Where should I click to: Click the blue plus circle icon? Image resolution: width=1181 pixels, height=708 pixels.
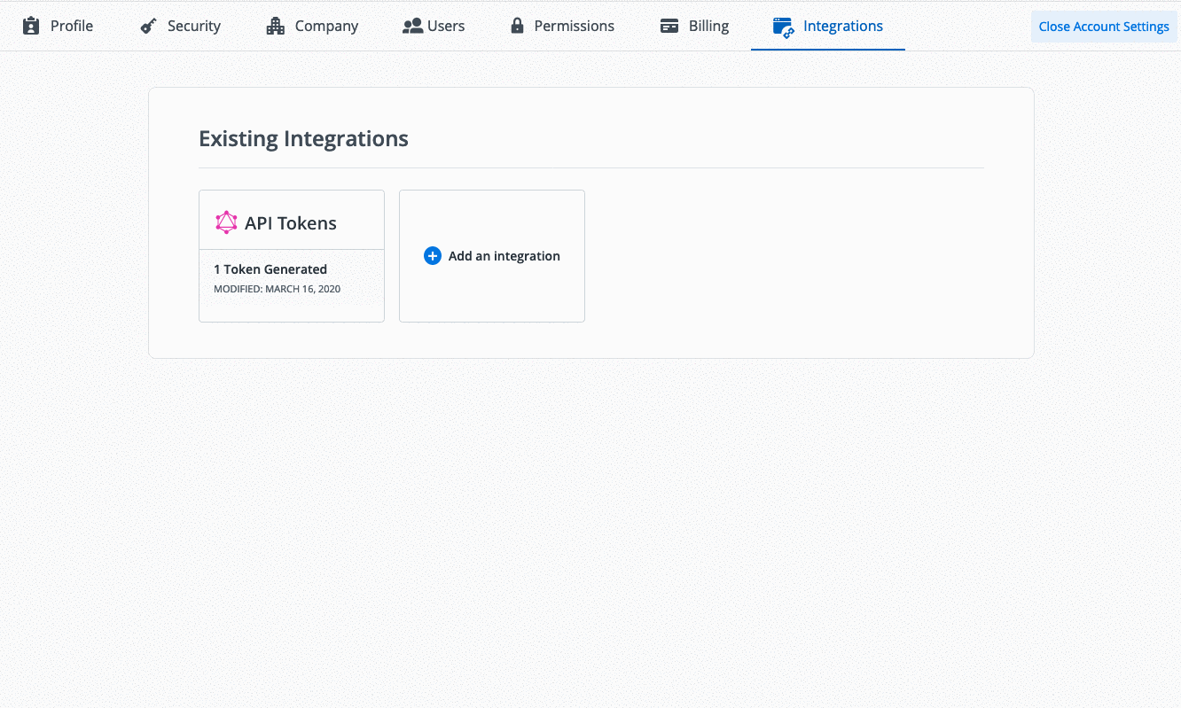tap(433, 255)
